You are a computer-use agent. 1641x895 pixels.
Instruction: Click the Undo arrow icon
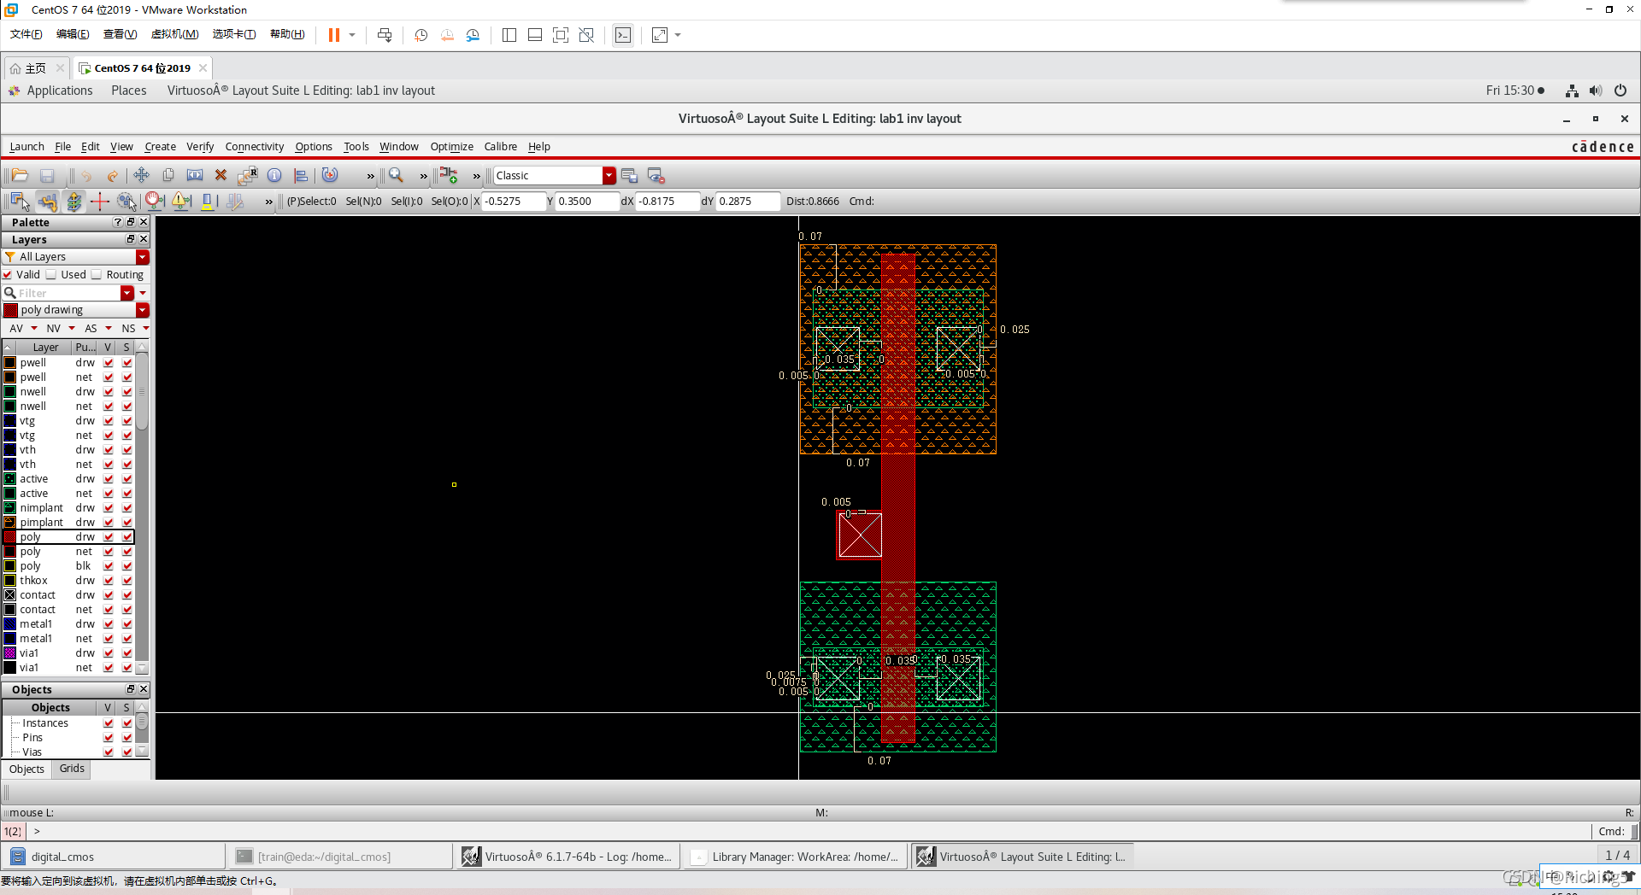coord(86,176)
